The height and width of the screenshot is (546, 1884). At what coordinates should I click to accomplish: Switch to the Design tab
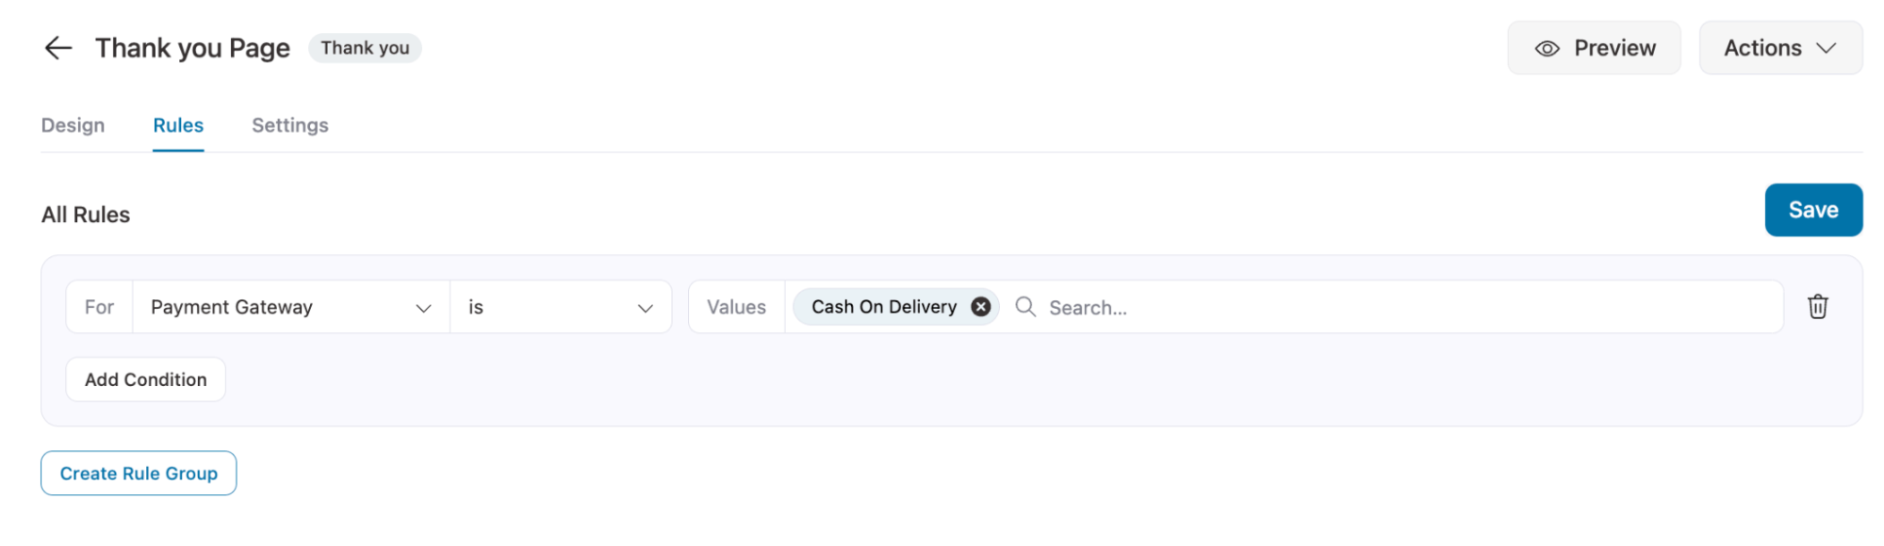[x=73, y=125]
